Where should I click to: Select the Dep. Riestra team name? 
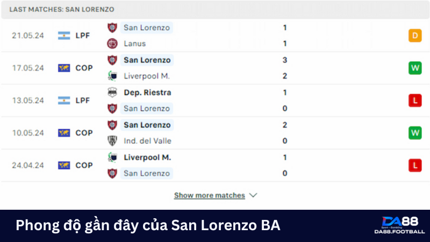click(147, 92)
